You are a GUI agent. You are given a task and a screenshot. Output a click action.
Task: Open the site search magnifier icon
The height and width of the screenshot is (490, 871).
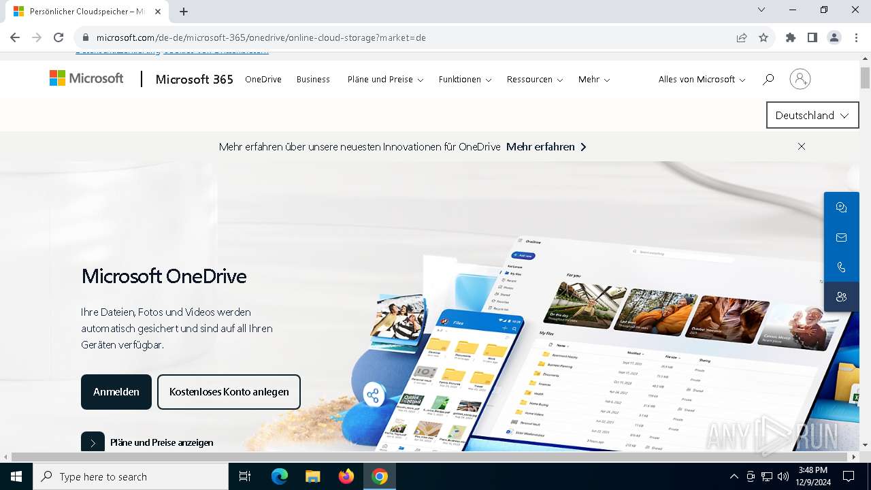768,80
